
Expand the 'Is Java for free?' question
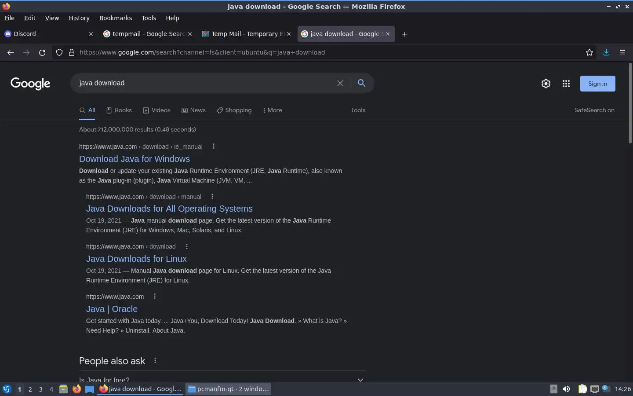click(x=222, y=380)
